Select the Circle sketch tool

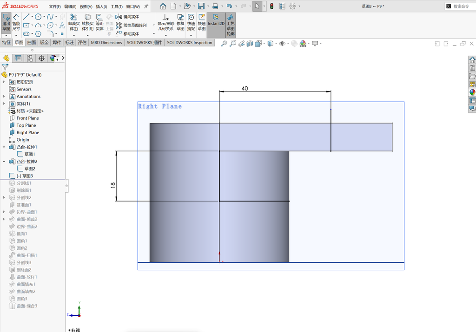pos(38,17)
